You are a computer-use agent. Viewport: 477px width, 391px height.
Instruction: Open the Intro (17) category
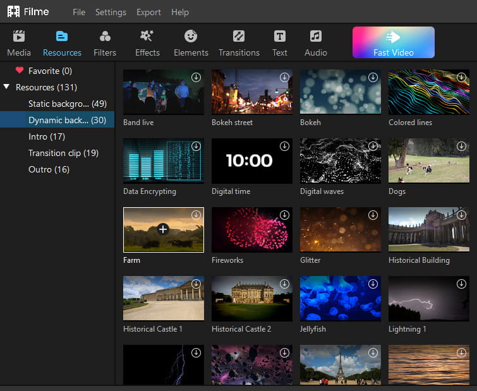tap(47, 136)
